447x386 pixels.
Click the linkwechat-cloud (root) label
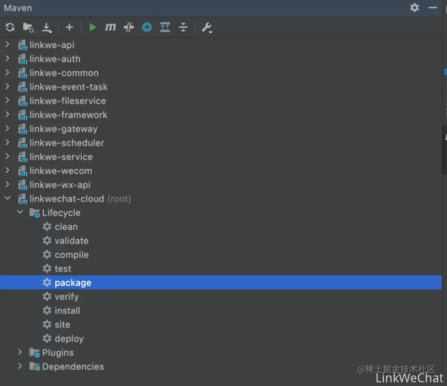80,199
